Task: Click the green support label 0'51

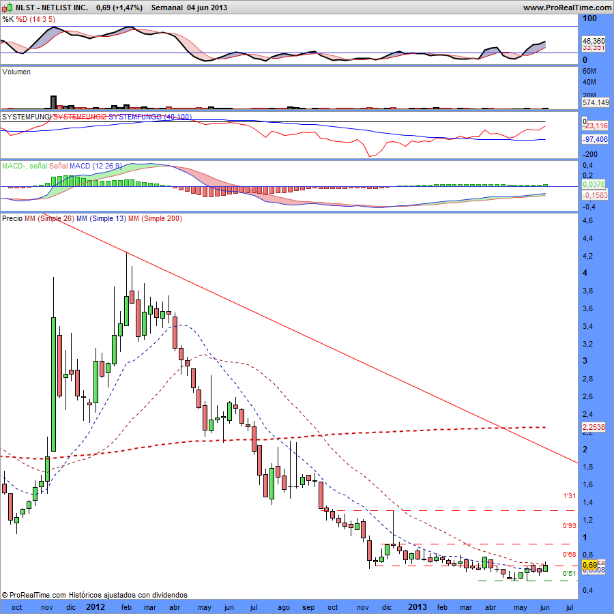Action: [570, 573]
